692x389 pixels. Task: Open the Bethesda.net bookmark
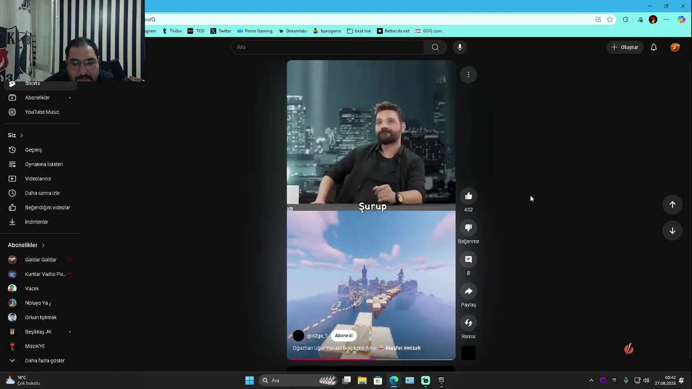coord(394,31)
